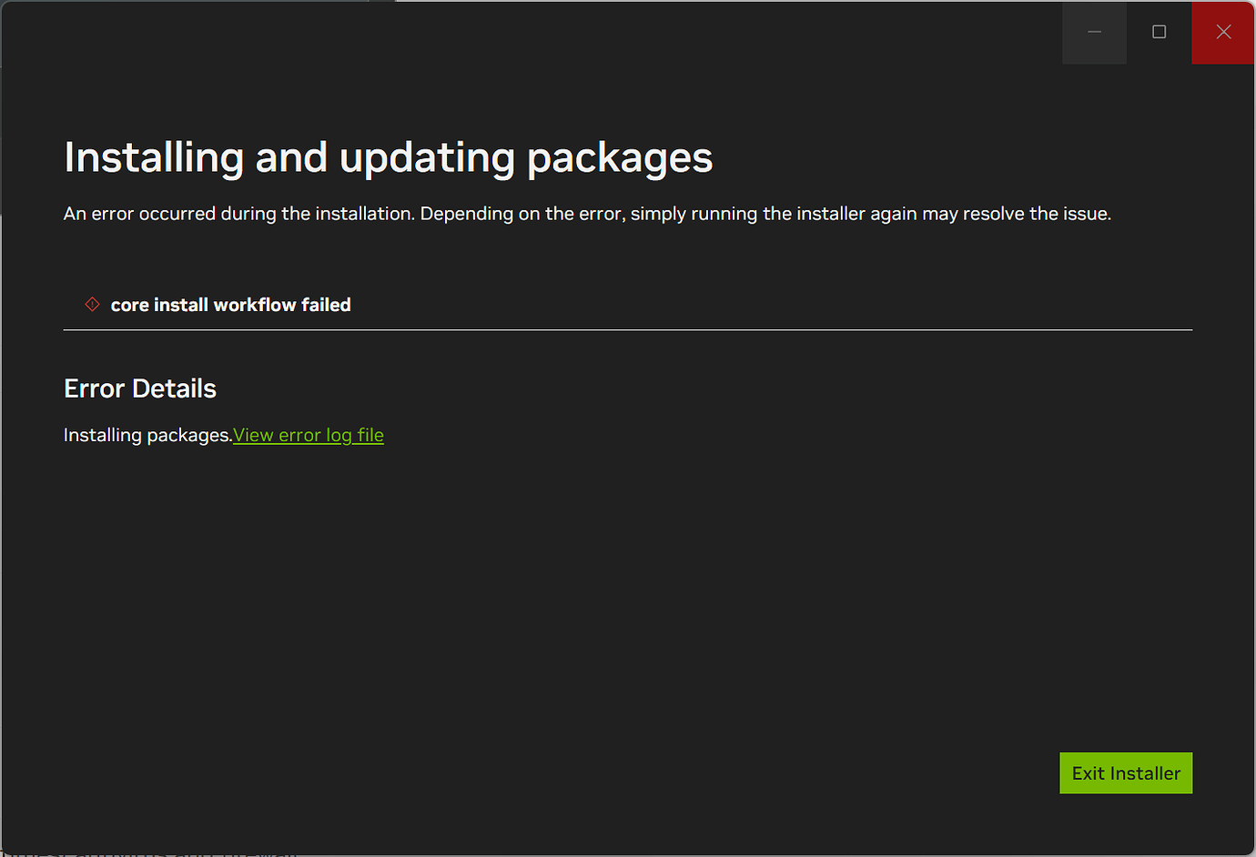Minimize the installer window
This screenshot has width=1256, height=857.
pos(1094,32)
